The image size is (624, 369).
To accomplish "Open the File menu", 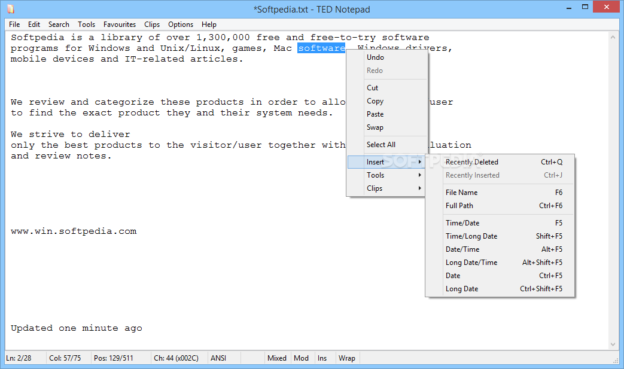I will coord(14,25).
